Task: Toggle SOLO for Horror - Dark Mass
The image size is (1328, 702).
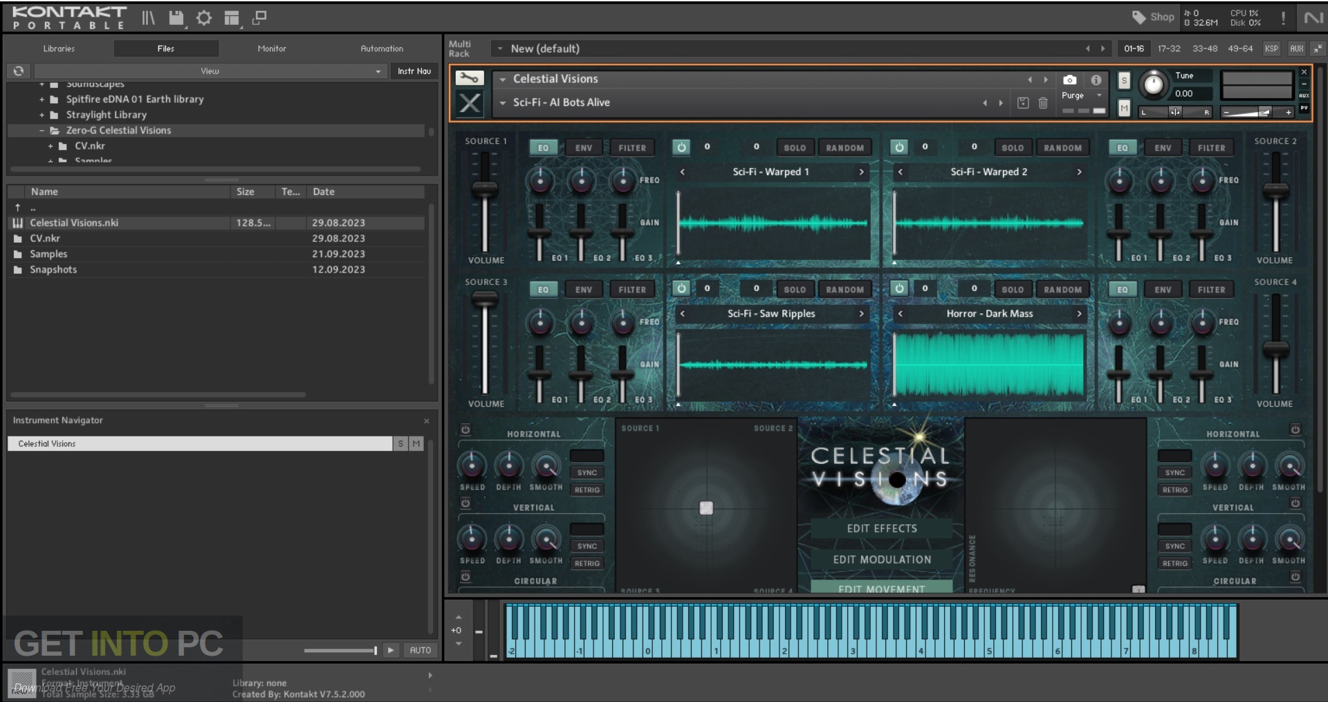Action: click(x=1013, y=289)
